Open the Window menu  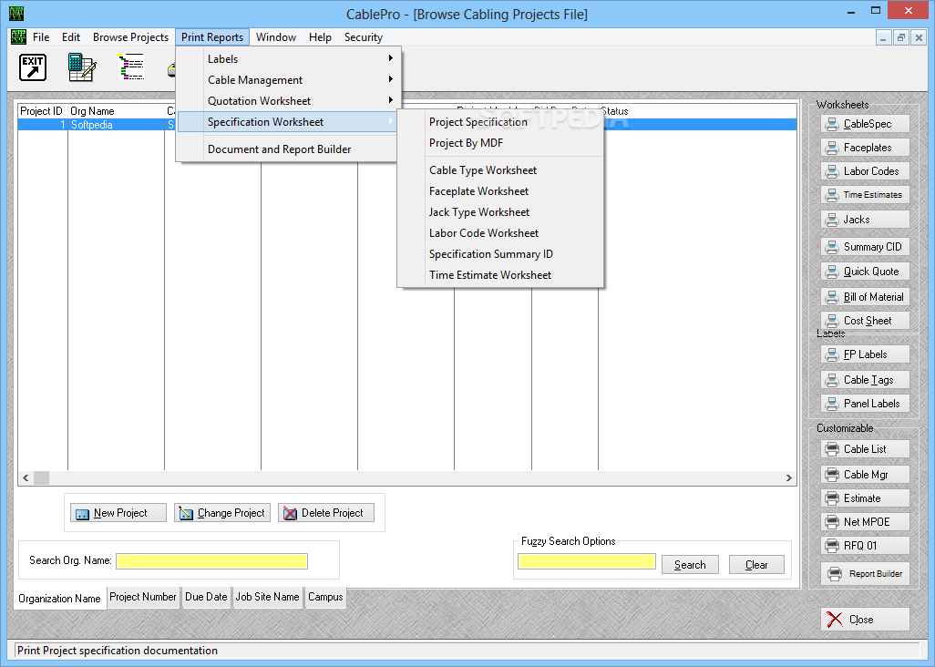tap(276, 37)
